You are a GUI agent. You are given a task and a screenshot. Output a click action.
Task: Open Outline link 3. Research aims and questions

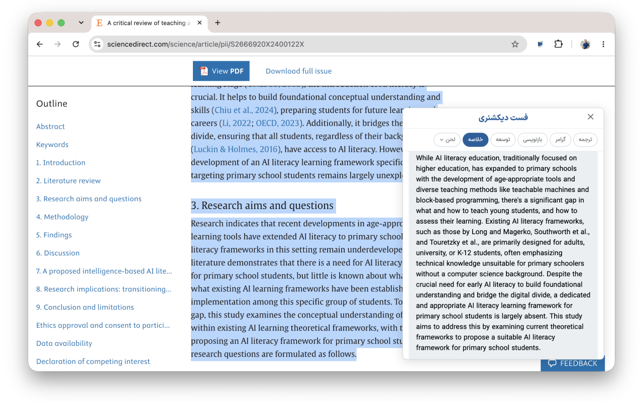pyautogui.click(x=89, y=199)
